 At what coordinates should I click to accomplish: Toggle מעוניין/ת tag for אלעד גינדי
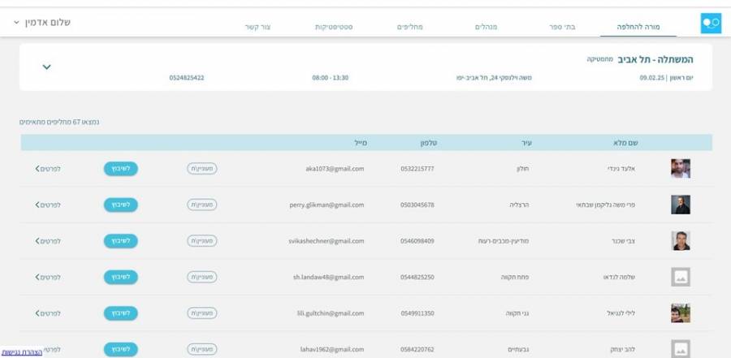(x=202, y=169)
